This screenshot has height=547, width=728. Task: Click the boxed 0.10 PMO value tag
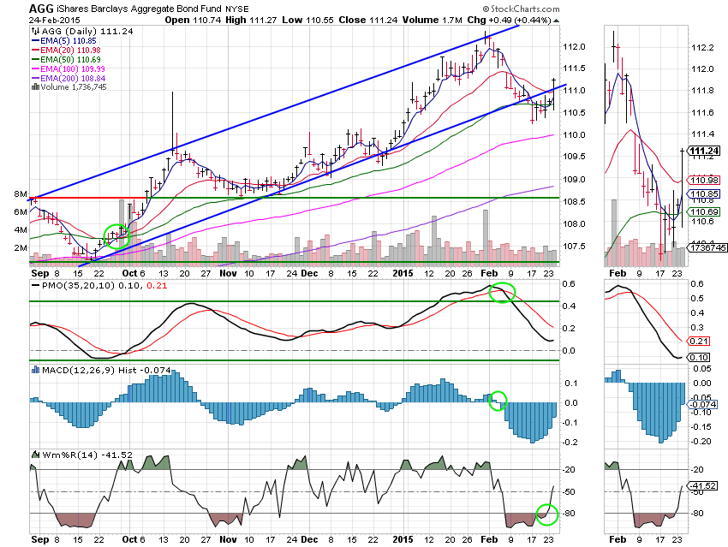pos(698,357)
